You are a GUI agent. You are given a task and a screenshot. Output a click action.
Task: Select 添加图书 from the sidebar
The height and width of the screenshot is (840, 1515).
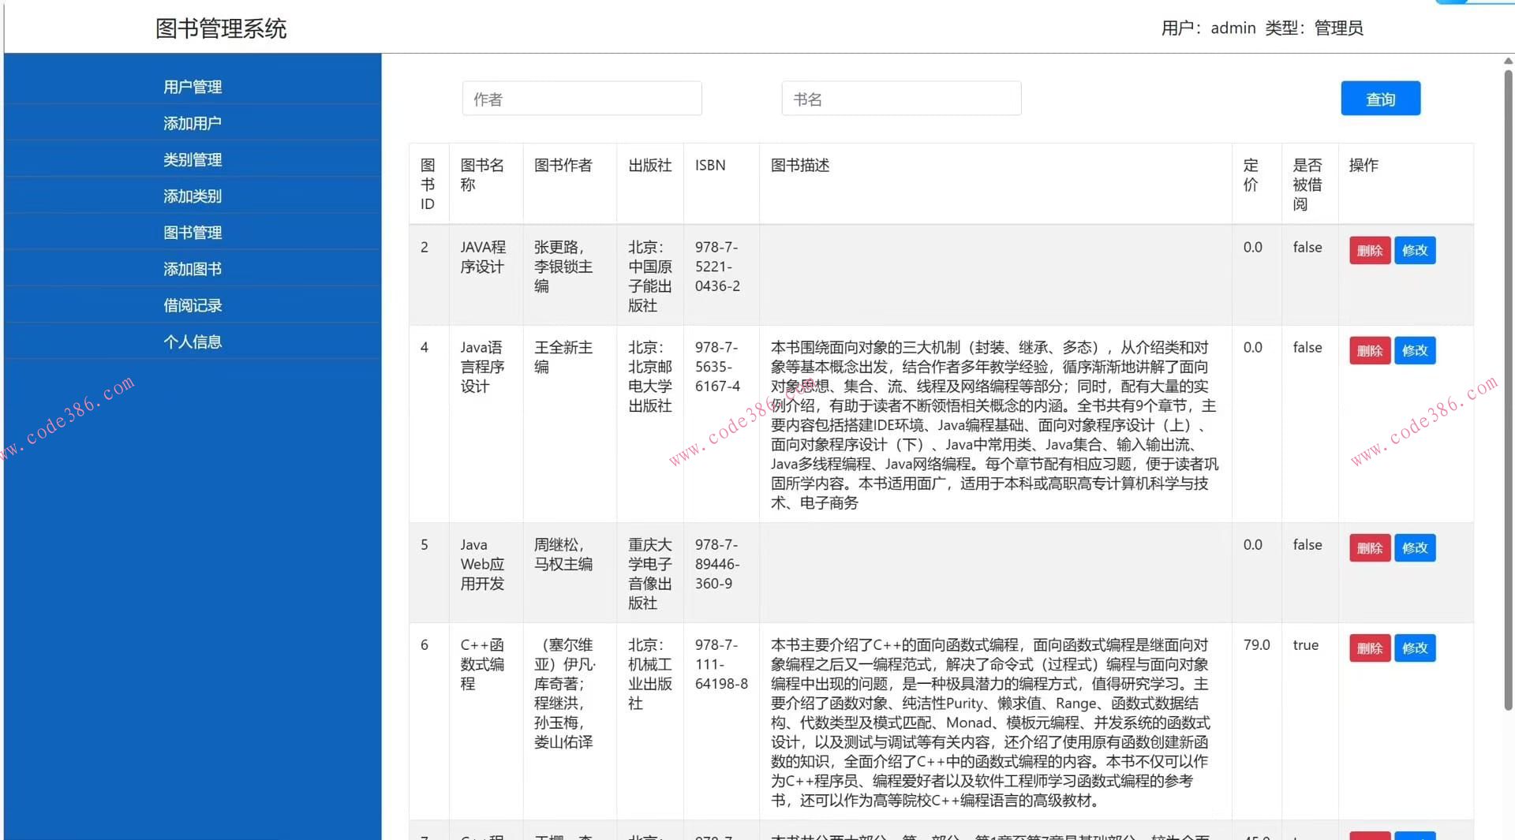point(192,268)
